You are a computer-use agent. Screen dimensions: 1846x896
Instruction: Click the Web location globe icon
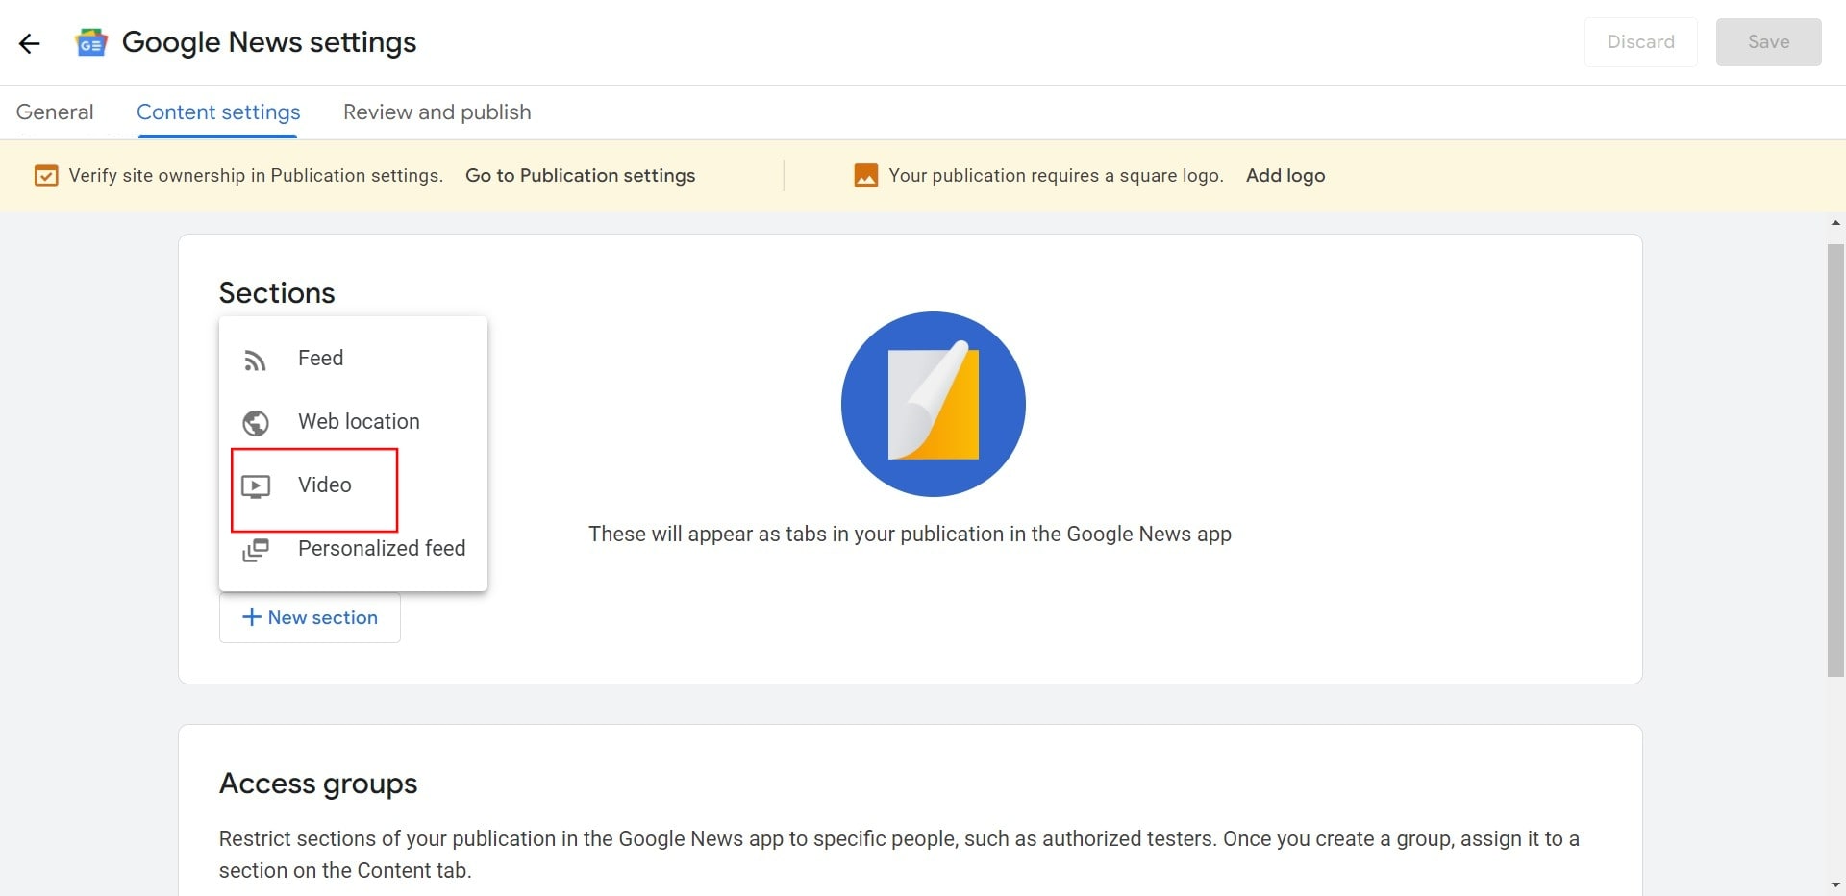(x=256, y=423)
